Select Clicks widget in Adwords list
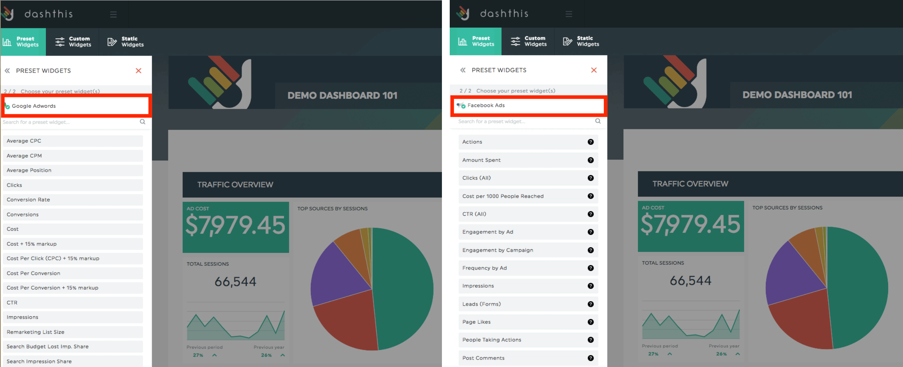The width and height of the screenshot is (903, 367). (73, 185)
